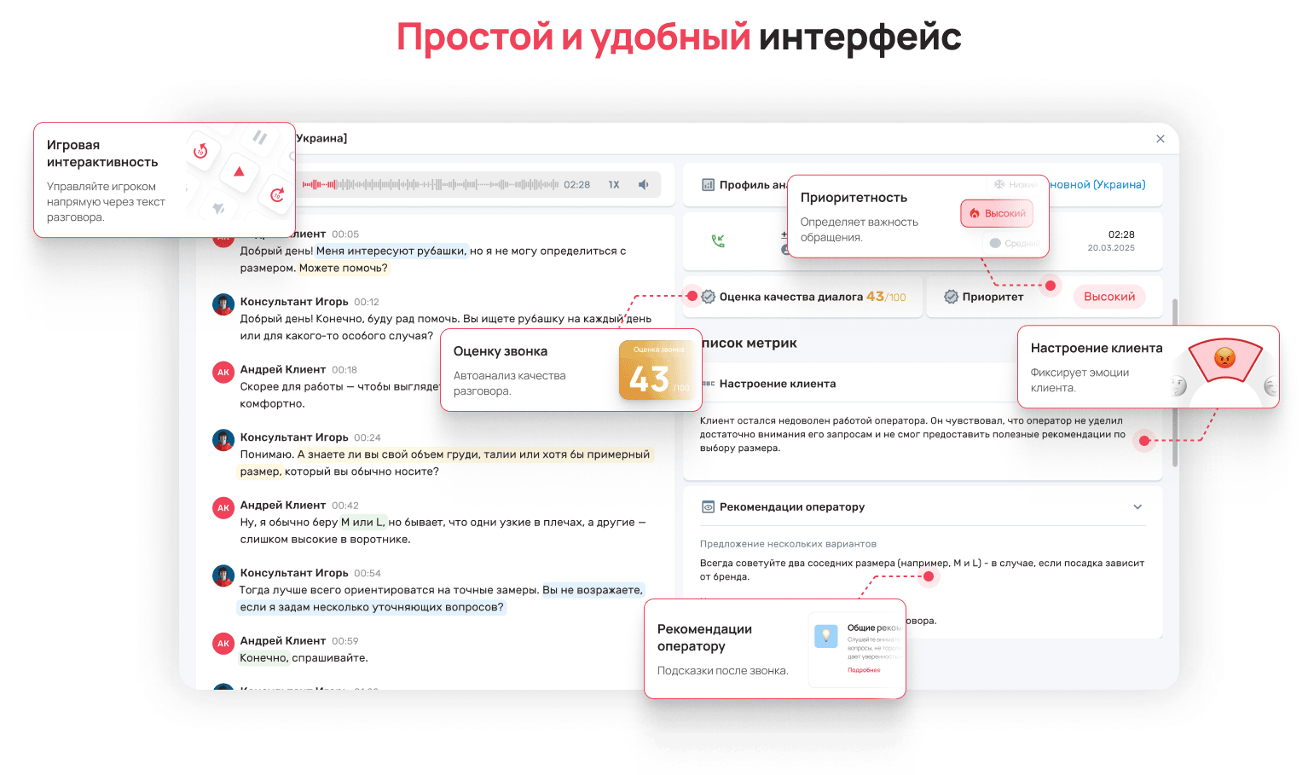Screen dimensions: 1314x775
Task: Select the Средний priority option
Action: tap(1013, 243)
